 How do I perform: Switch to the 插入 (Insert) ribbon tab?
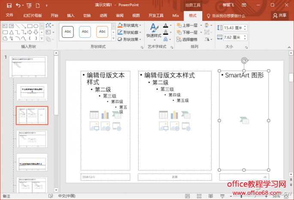pos(70,15)
